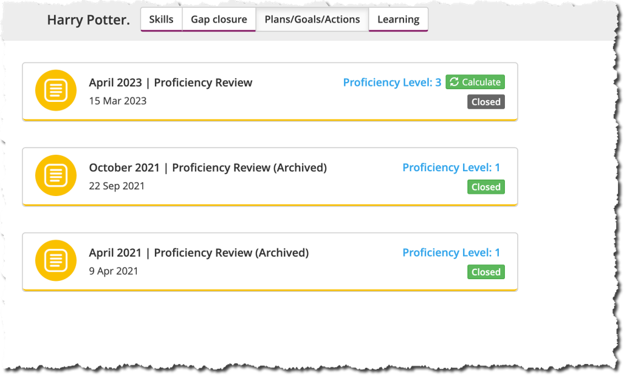The image size is (624, 375).
Task: Open the April 2021 review document icon
Action: 56,260
